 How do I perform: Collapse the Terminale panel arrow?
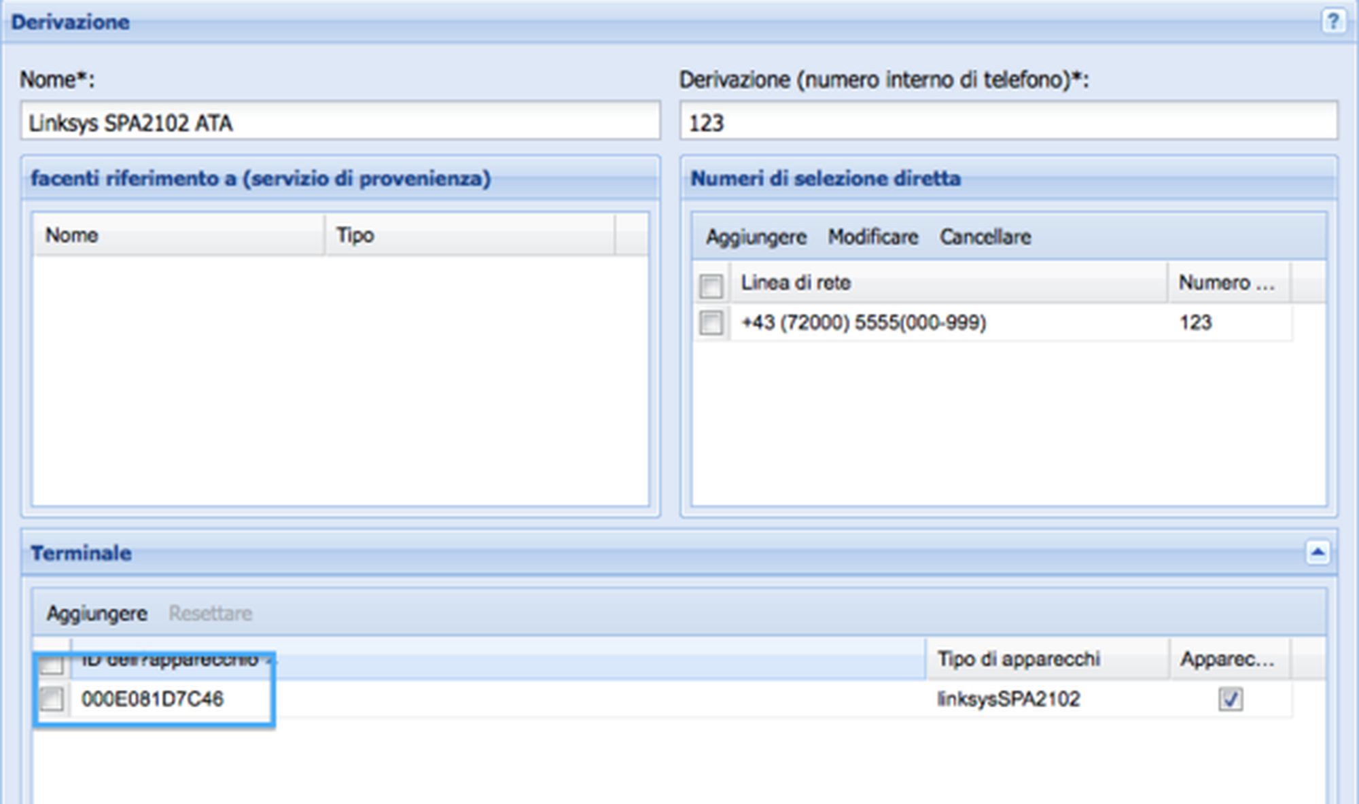pos(1318,553)
